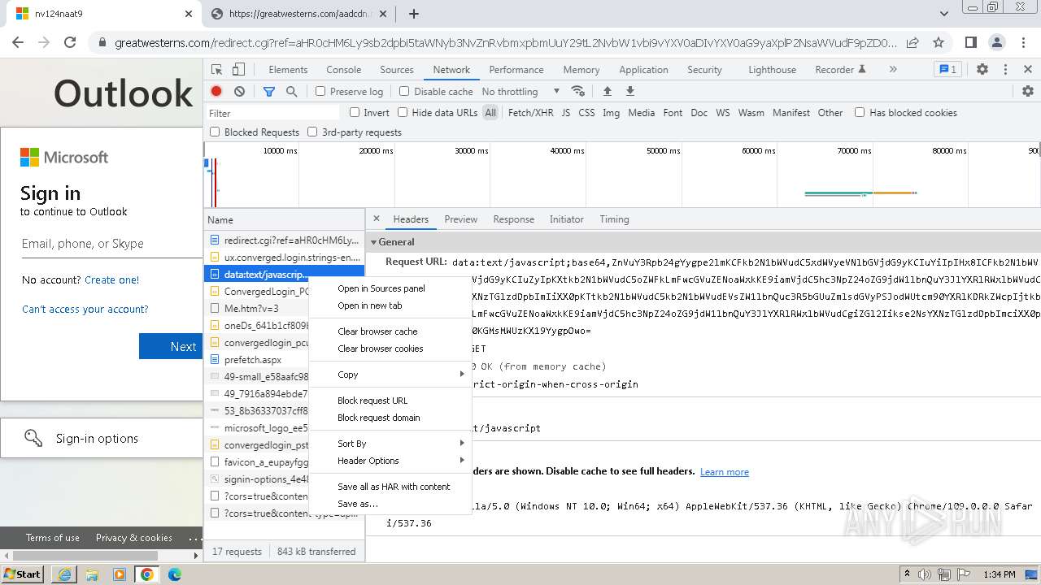Open the search tabs dropdown arrow
This screenshot has height=585, width=1041.
[x=944, y=14]
